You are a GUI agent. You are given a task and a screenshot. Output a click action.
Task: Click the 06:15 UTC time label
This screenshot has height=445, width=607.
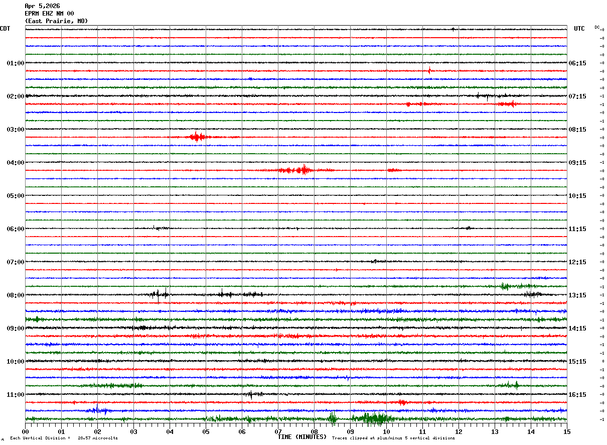tap(577, 63)
